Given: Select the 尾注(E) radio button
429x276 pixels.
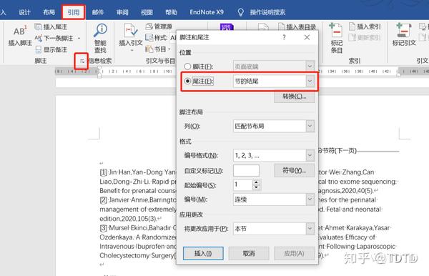Looking at the screenshot, I should (x=187, y=82).
